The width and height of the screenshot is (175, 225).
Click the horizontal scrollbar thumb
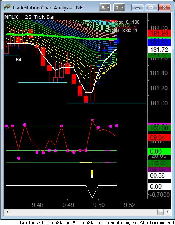(x=160, y=212)
